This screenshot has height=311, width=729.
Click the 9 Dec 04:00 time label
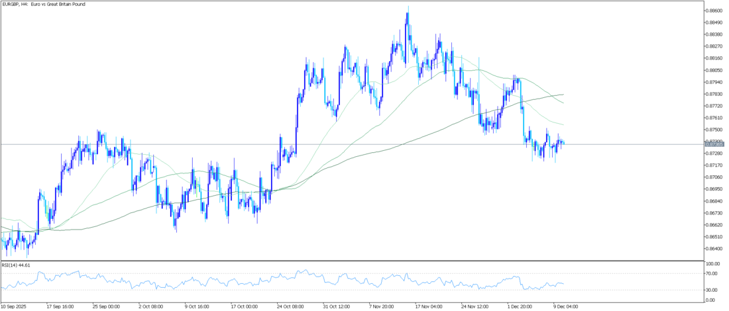click(567, 306)
